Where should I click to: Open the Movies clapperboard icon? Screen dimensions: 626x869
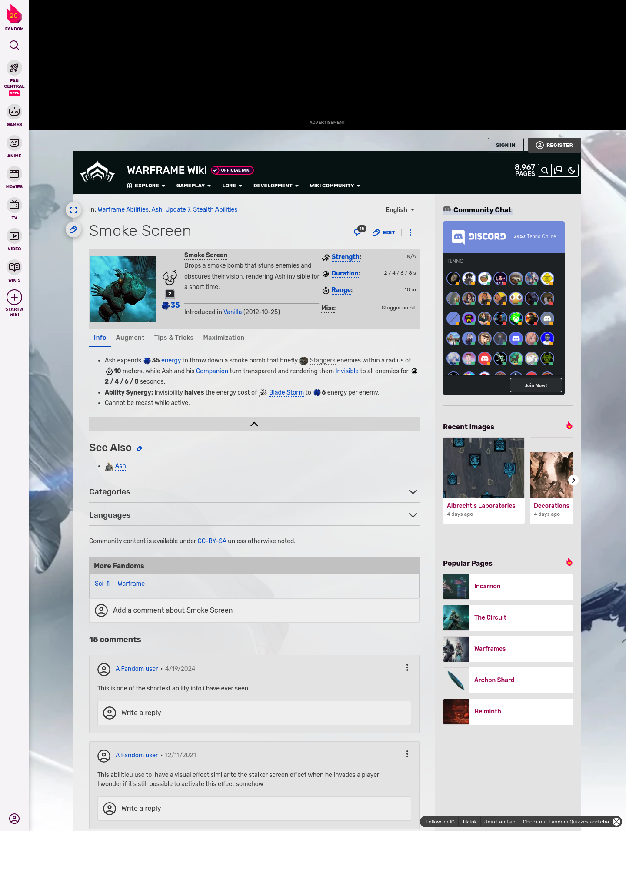[x=14, y=174]
